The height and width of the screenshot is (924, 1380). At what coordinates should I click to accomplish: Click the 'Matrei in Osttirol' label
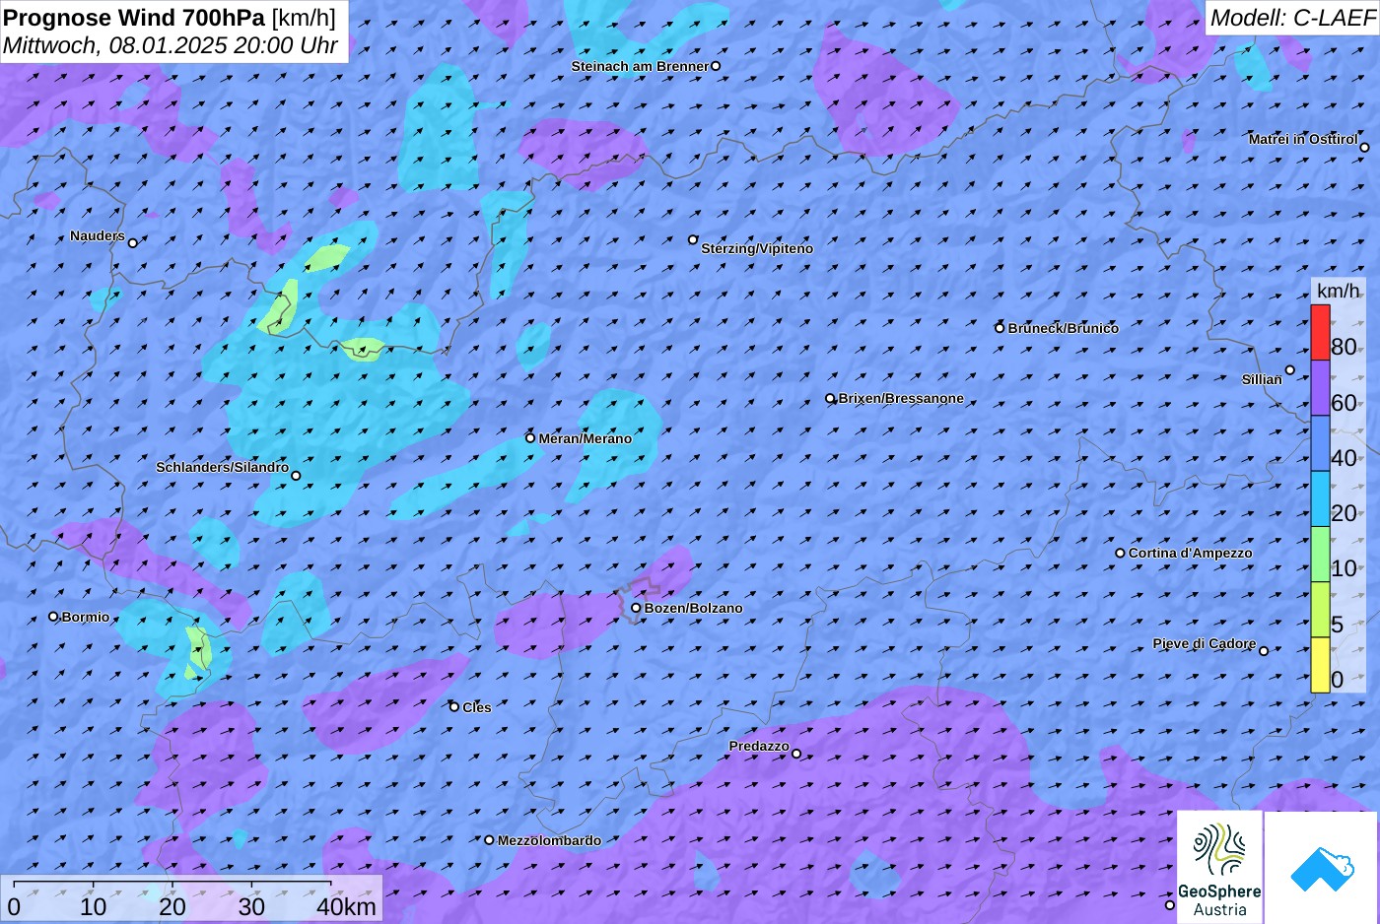click(x=1303, y=139)
